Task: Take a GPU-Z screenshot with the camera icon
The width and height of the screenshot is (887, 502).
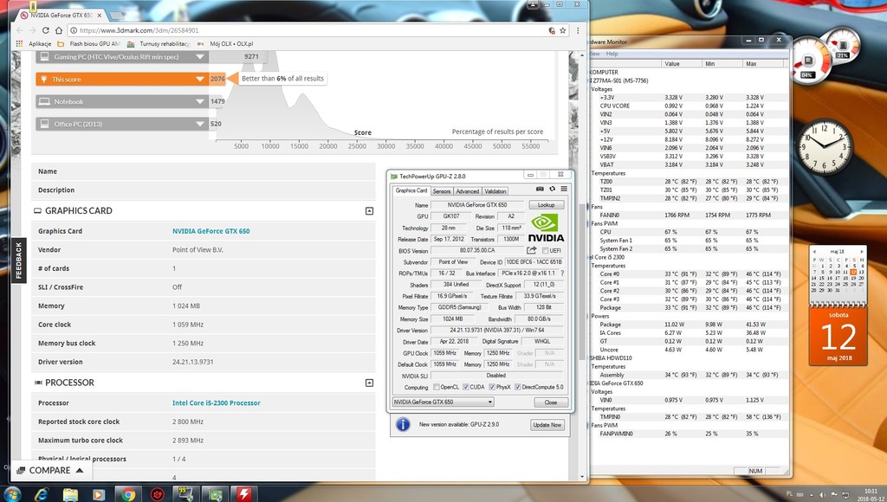Action: (540, 189)
